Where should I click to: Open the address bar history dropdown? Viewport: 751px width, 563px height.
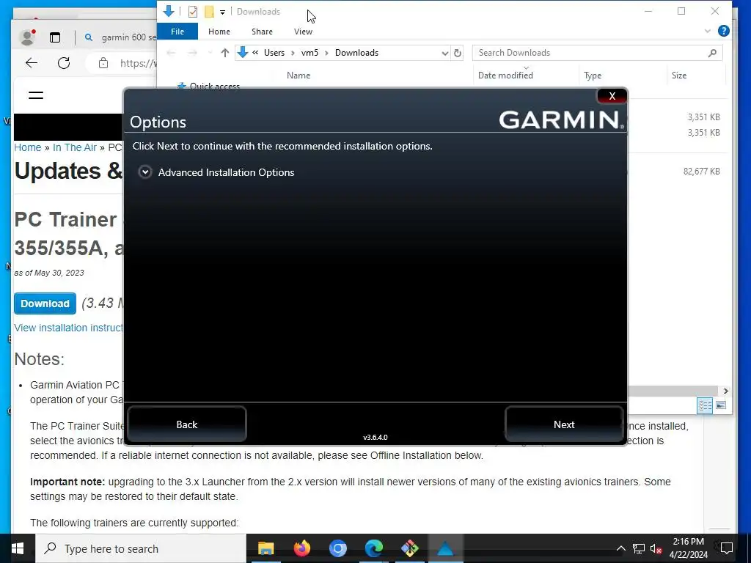coord(445,53)
